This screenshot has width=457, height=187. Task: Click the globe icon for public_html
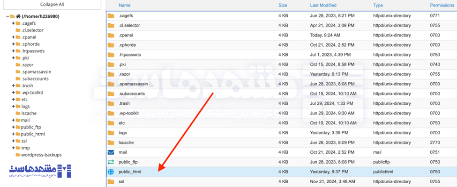click(x=111, y=172)
